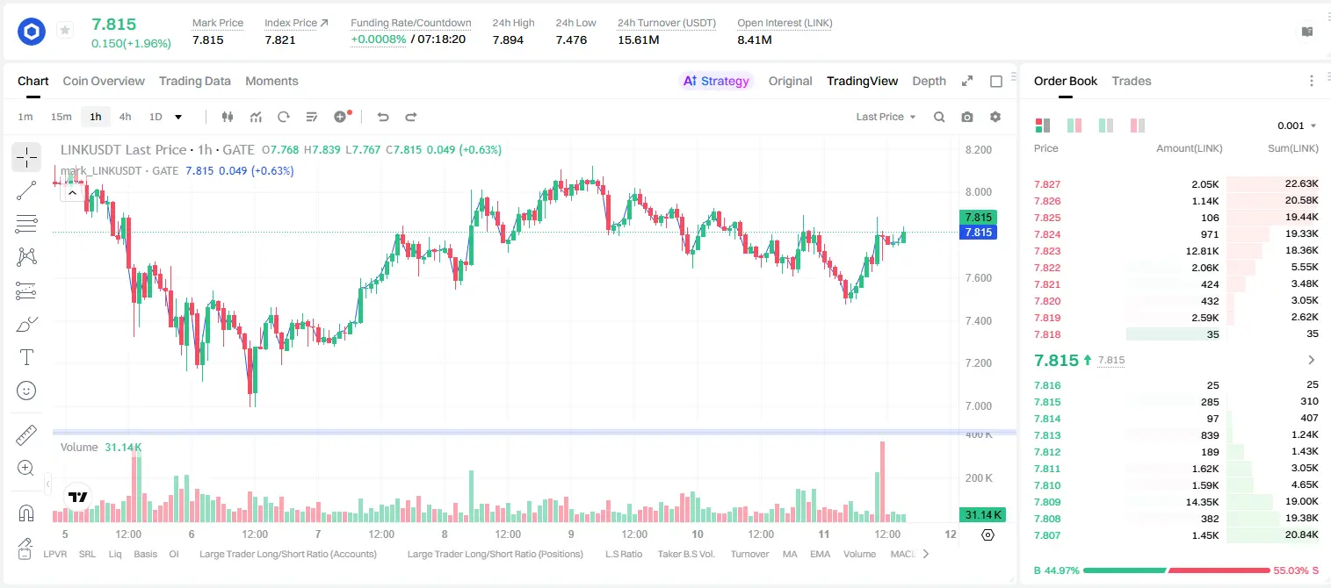
Task: Select the trend line drawing tool
Action: coord(26,190)
